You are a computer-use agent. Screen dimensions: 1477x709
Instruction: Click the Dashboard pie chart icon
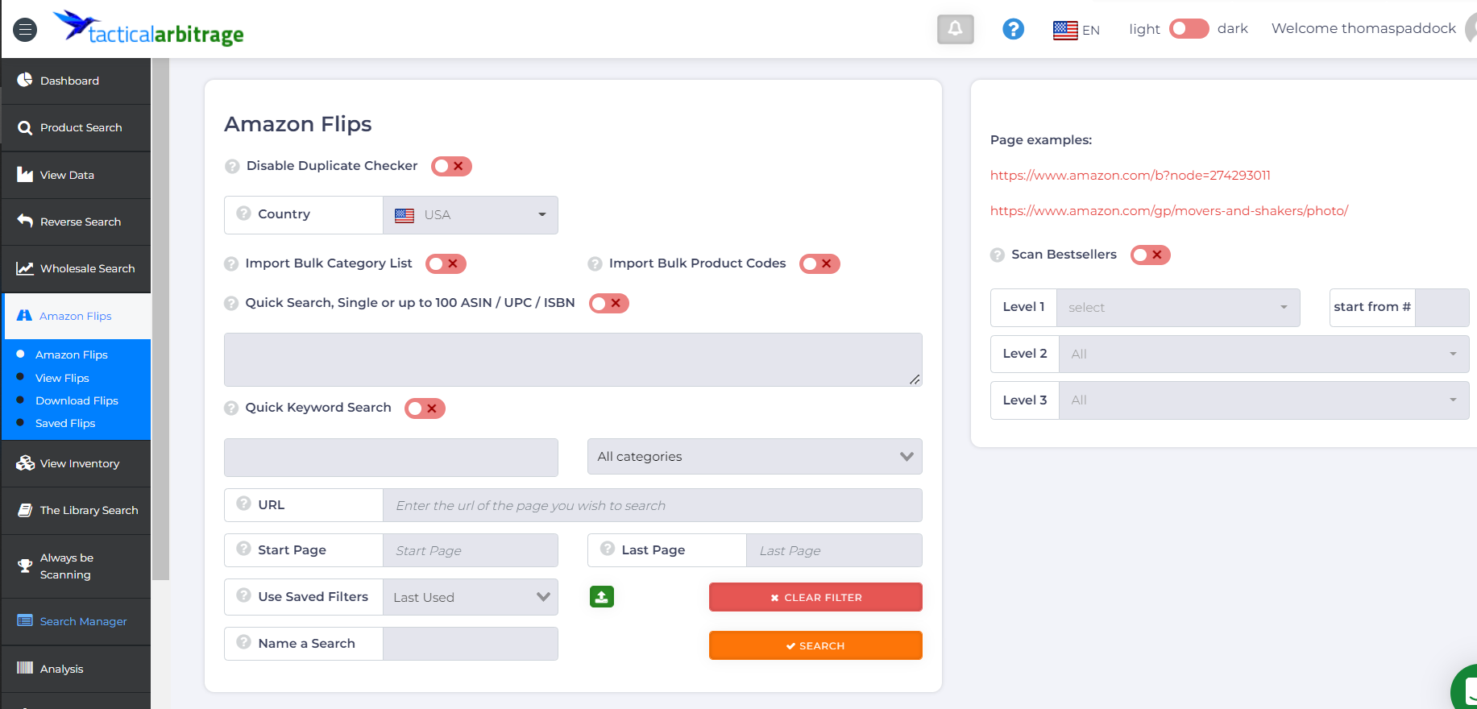coord(25,80)
